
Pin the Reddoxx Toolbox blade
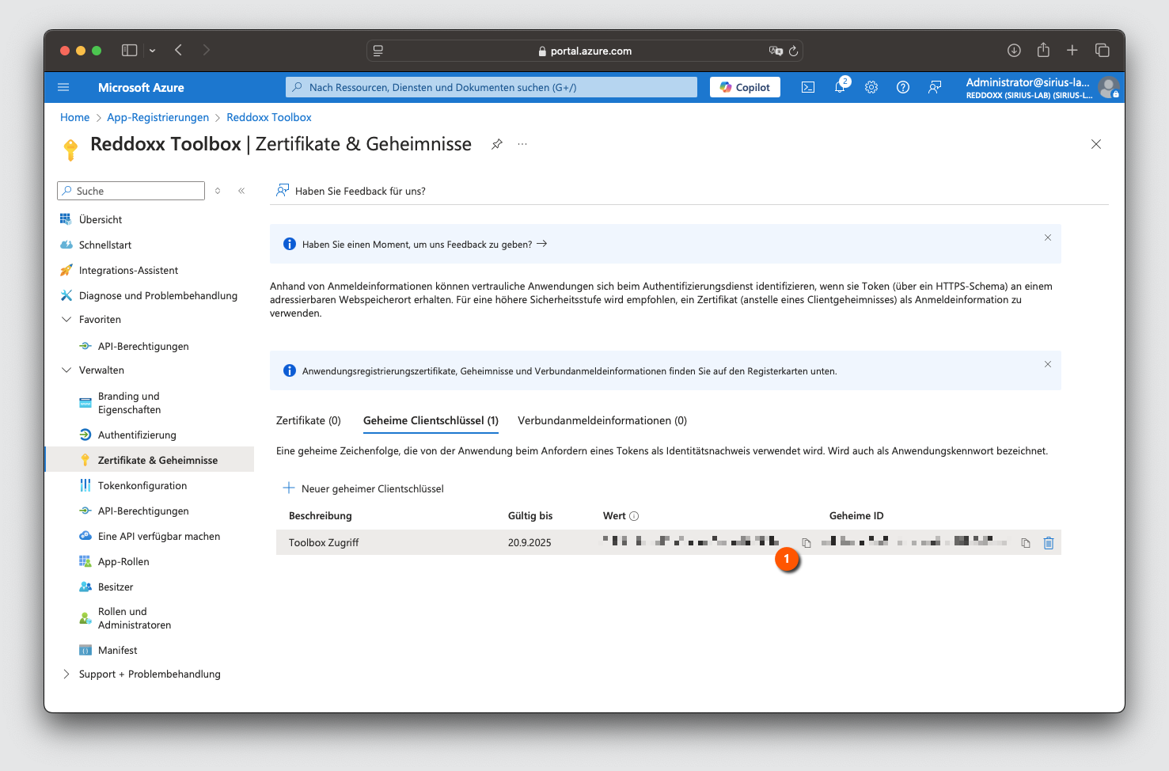coord(497,144)
